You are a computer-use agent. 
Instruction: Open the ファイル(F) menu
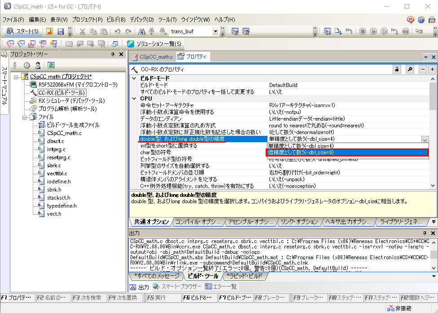(13, 20)
